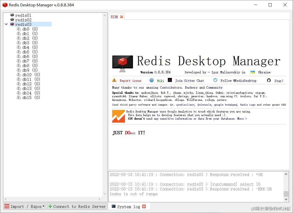The height and width of the screenshot is (213, 293).
Task: Click the green plus connect icon
Action: tap(50, 206)
